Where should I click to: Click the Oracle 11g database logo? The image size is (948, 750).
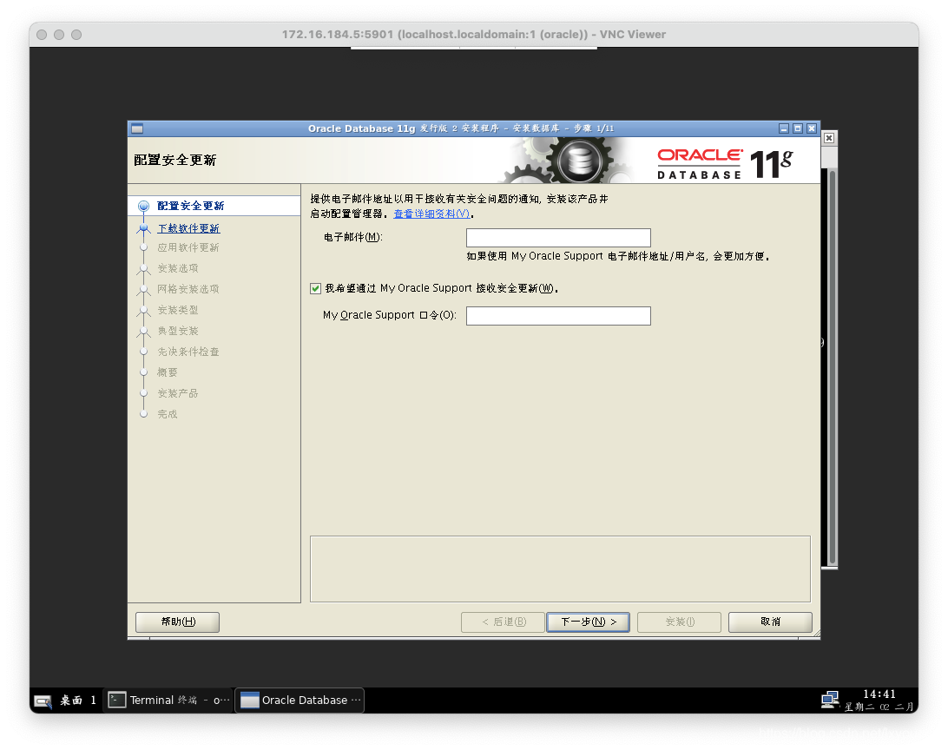[725, 164]
